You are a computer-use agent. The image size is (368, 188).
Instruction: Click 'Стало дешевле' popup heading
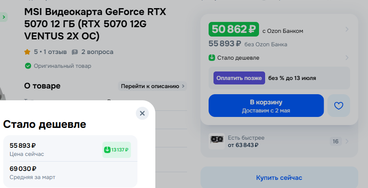45,124
